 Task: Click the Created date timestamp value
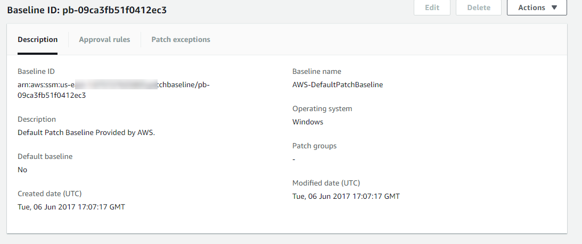[71, 207]
